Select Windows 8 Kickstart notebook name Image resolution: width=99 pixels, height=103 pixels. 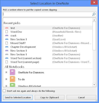click(x=29, y=86)
